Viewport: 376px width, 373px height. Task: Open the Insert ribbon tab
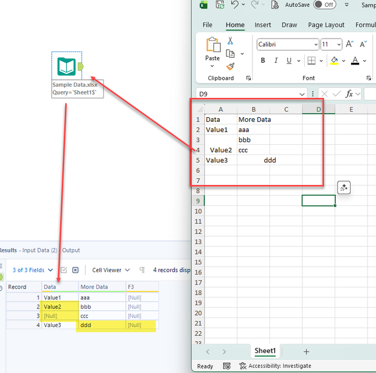click(x=263, y=25)
